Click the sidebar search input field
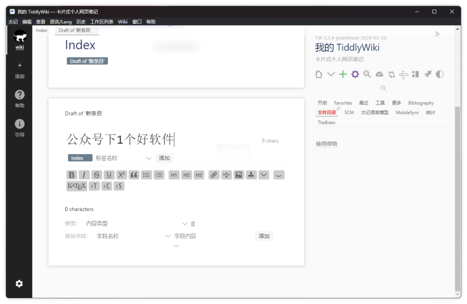The height and width of the screenshot is (304, 467). click(x=347, y=88)
